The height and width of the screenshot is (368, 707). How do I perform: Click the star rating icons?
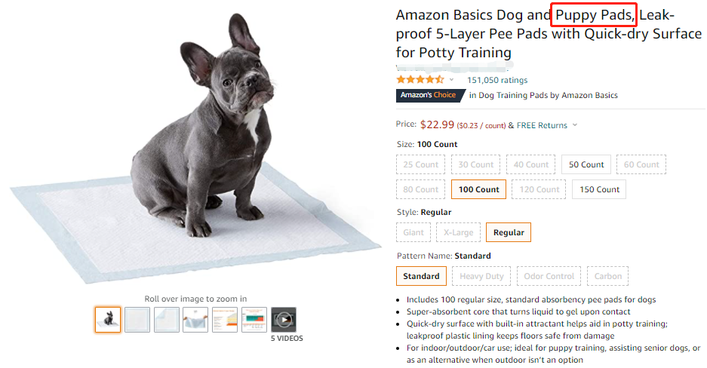(x=420, y=80)
